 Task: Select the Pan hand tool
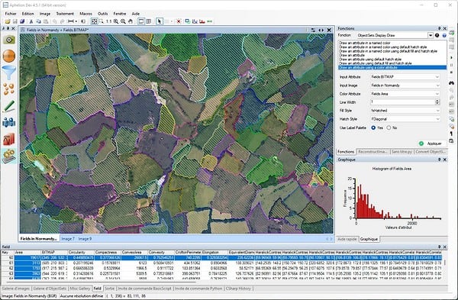pos(131,21)
